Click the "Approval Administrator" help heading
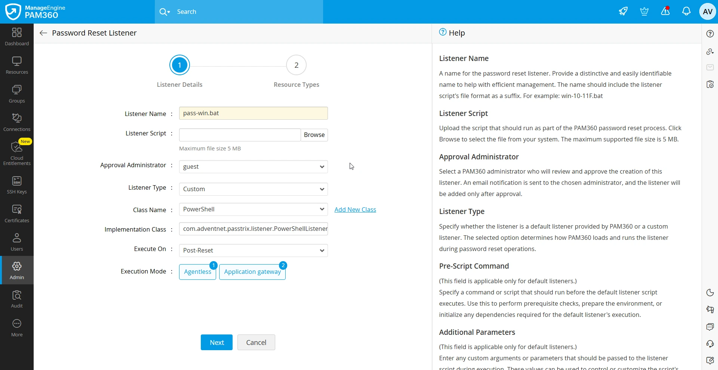This screenshot has height=370, width=718. tap(479, 157)
